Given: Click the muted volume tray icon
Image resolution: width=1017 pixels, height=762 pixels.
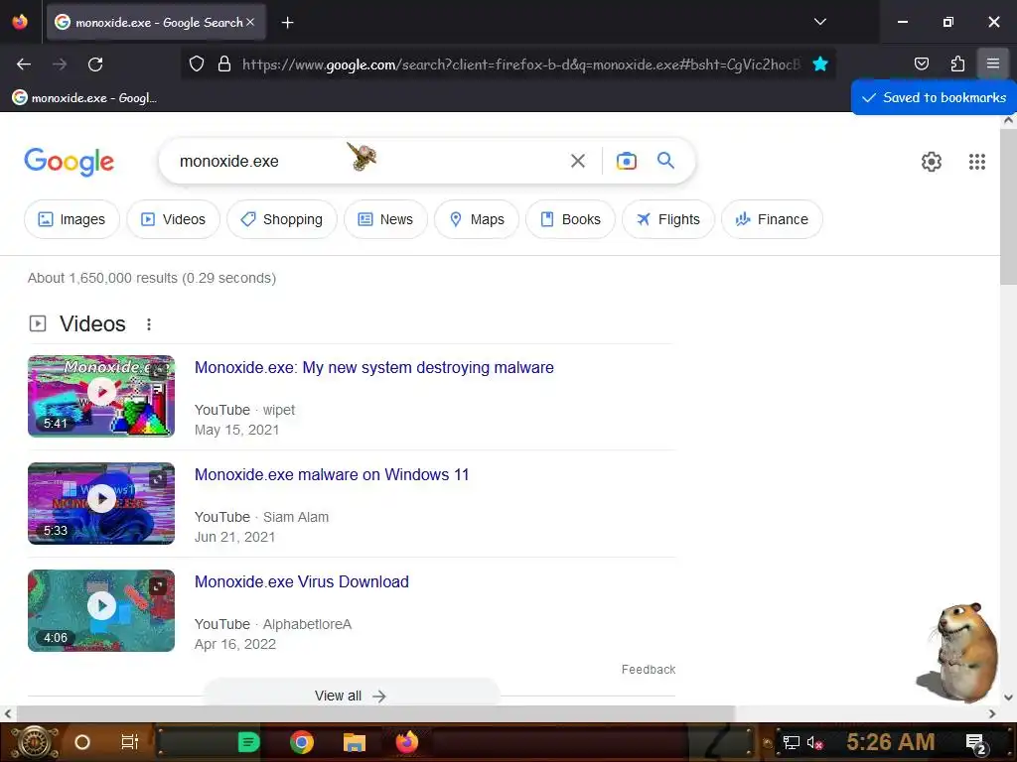Looking at the screenshot, I should 815,742.
